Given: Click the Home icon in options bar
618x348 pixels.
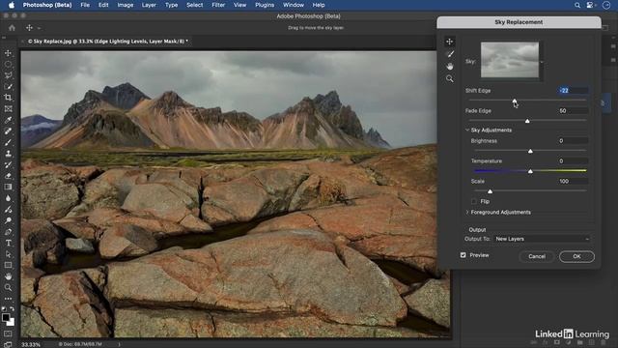Looking at the screenshot, I should tap(12, 28).
